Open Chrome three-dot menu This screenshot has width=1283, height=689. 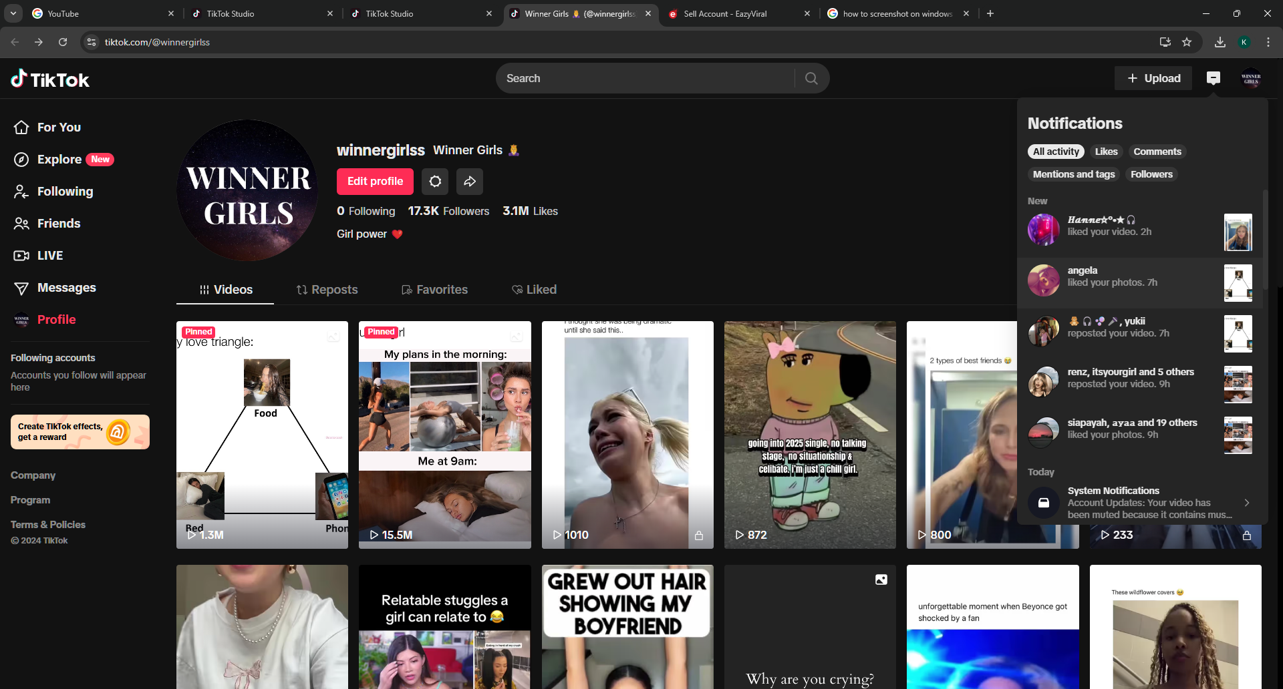coord(1268,42)
